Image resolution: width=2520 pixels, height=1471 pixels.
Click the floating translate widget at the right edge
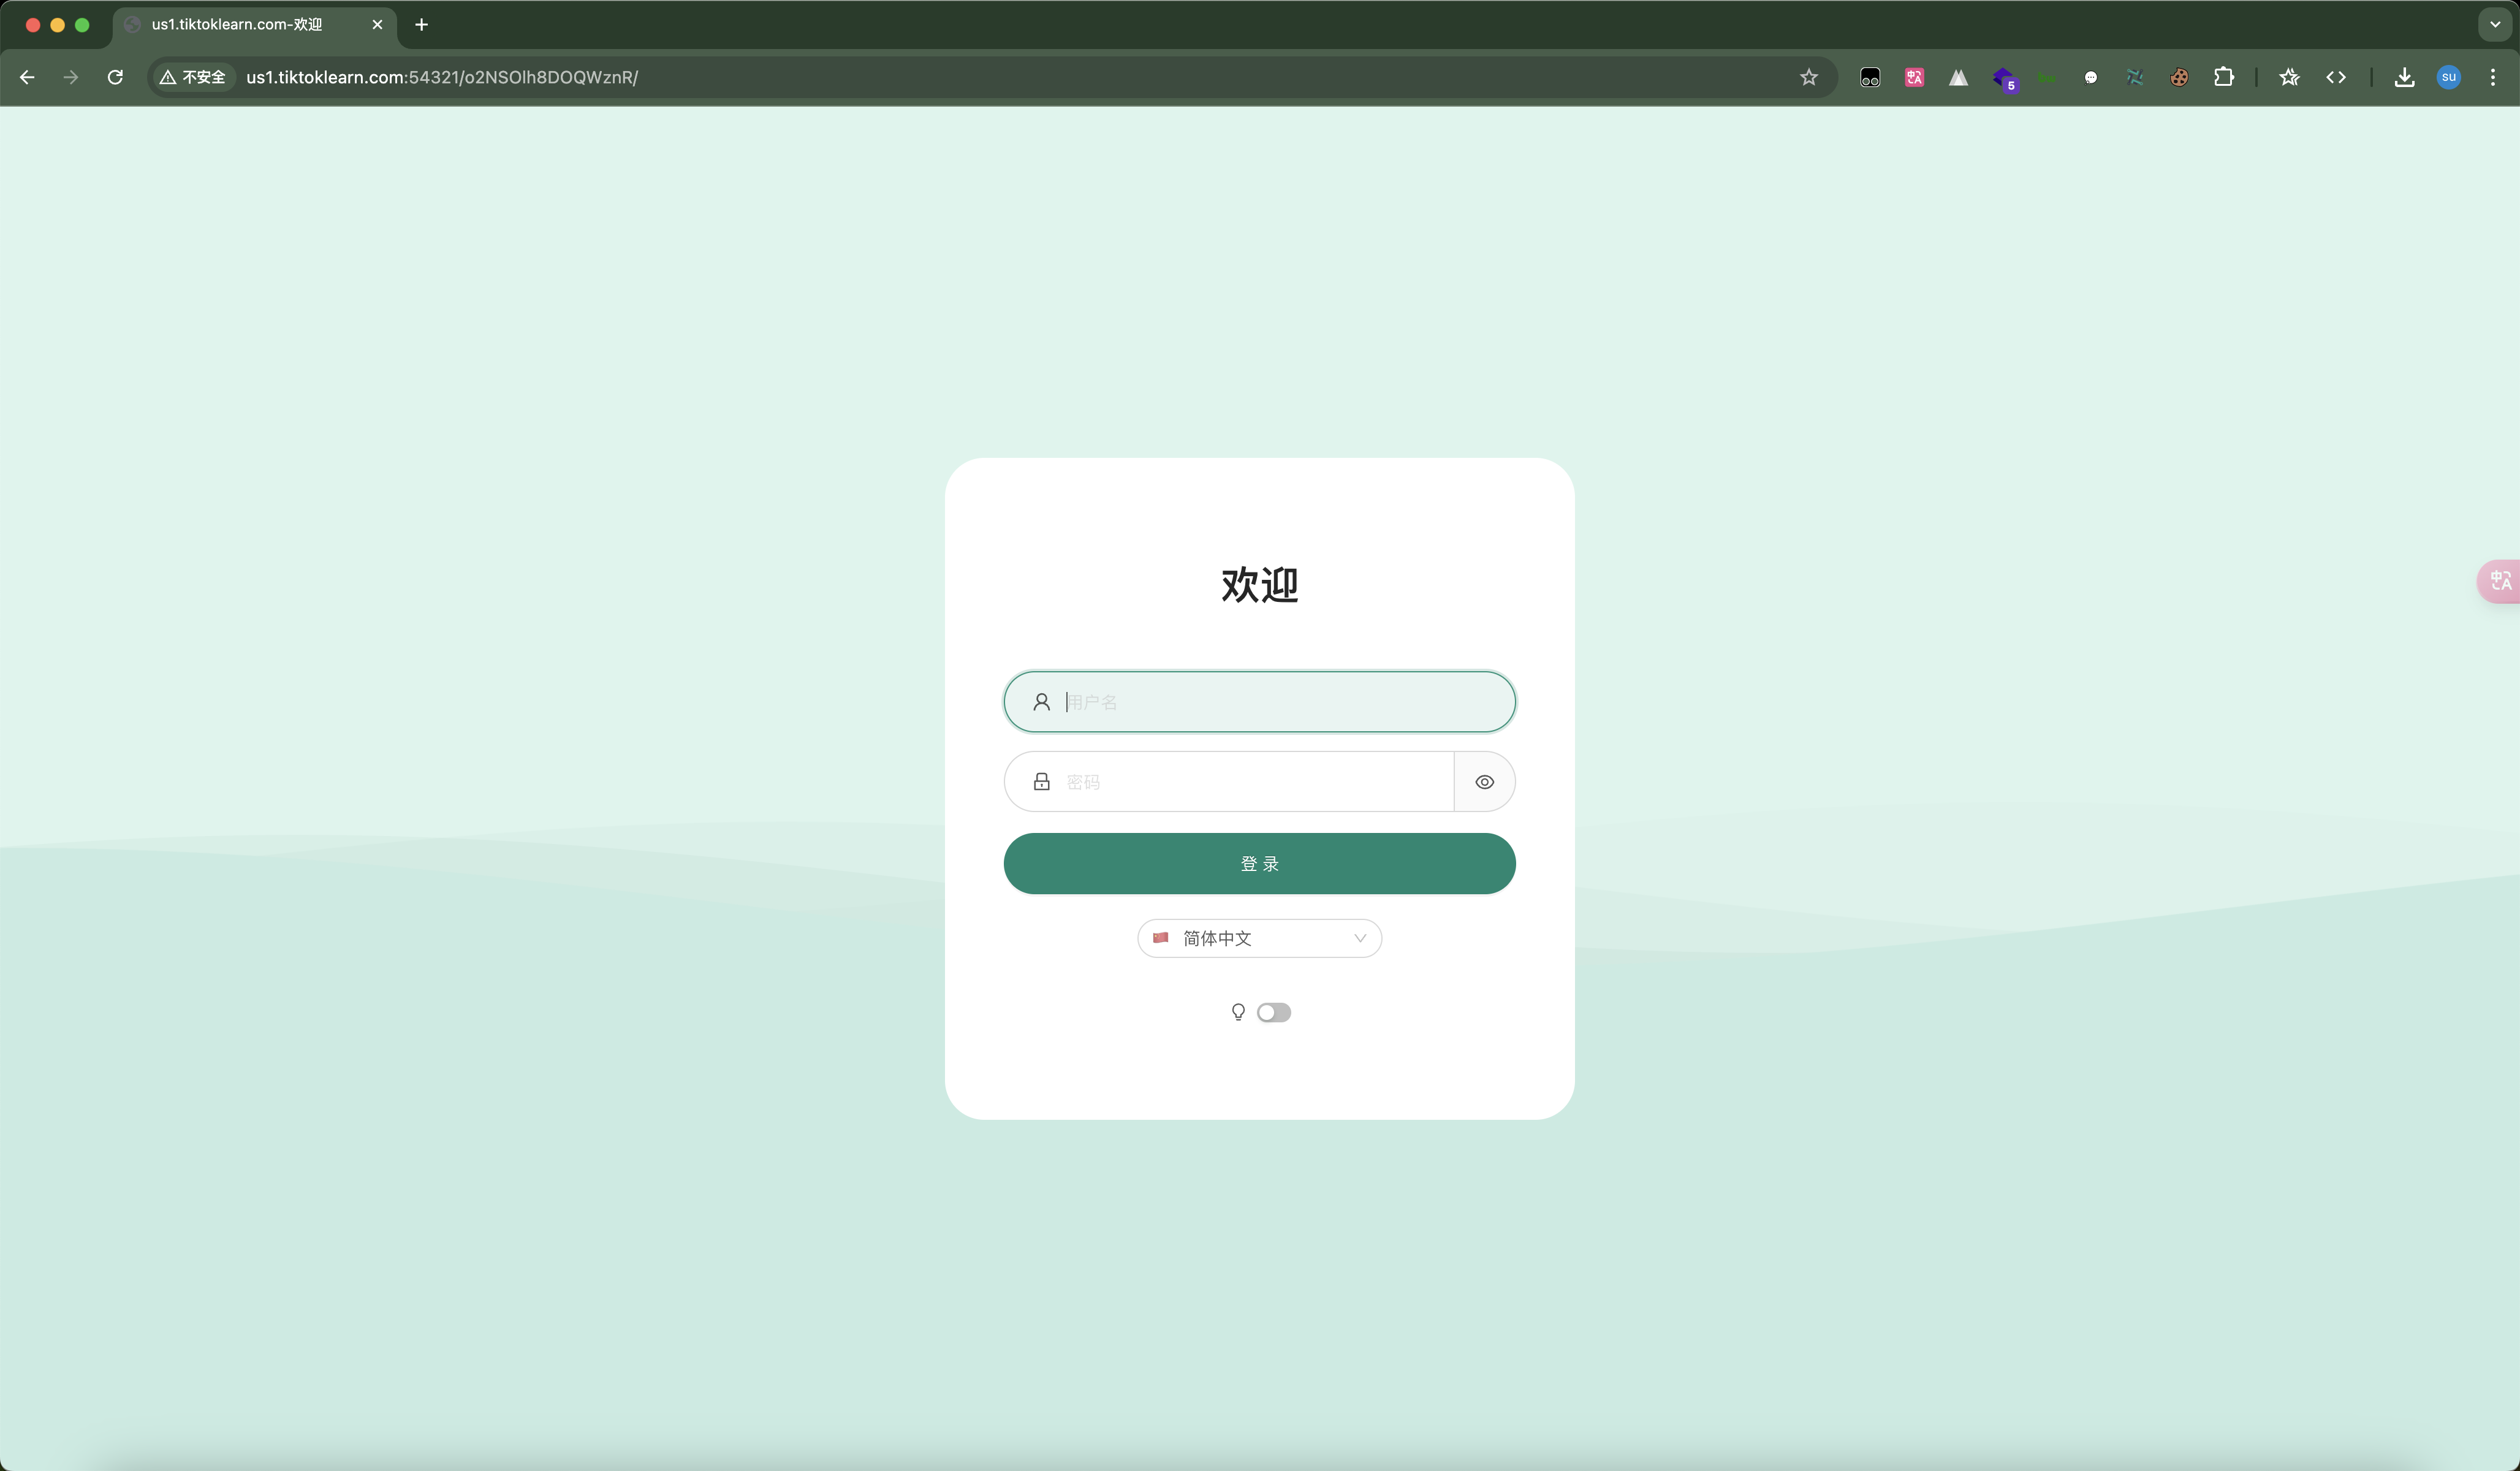click(x=2499, y=581)
